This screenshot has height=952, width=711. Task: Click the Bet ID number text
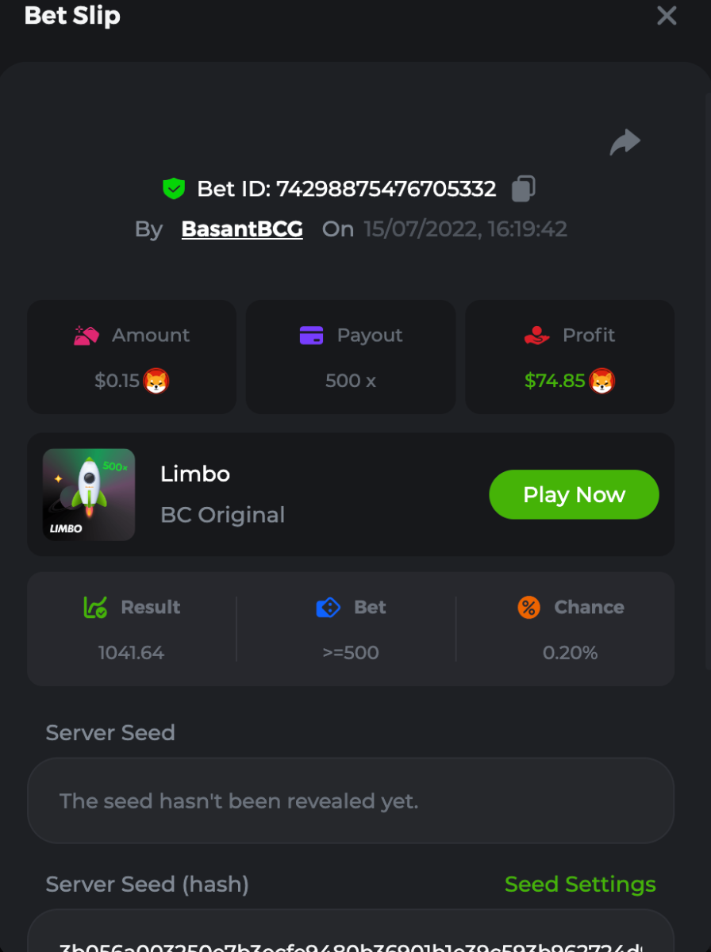[386, 189]
